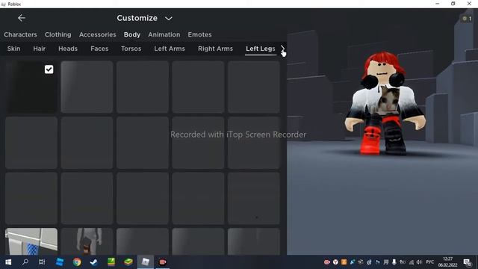Viewport: 478px width, 269px height.
Task: Open the Animation tab
Action: click(x=164, y=34)
